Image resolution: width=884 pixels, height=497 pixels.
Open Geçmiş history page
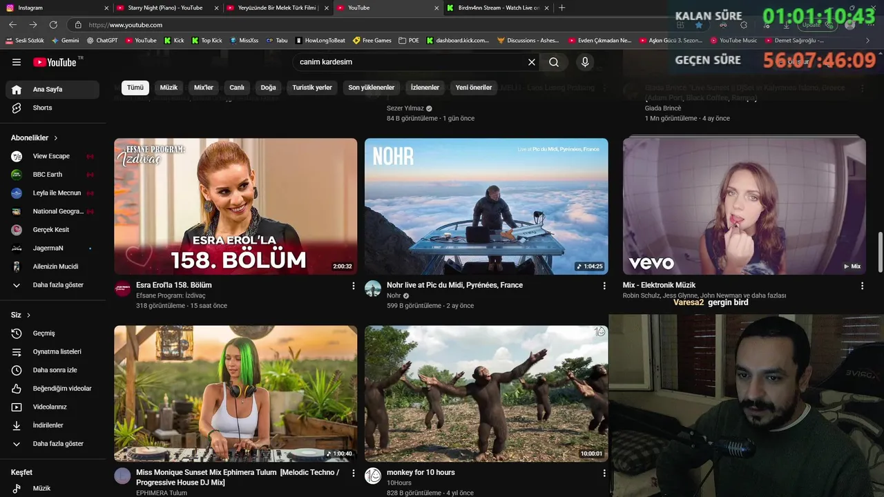click(53, 333)
